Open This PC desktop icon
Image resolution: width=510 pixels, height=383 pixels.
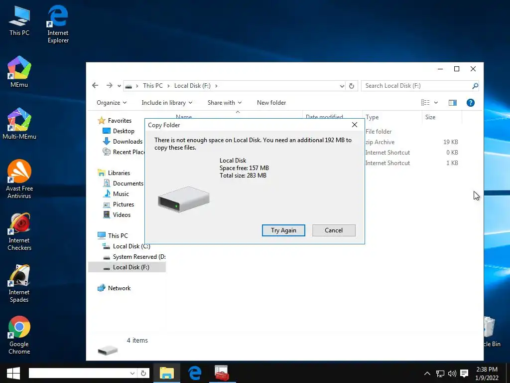[x=19, y=20]
